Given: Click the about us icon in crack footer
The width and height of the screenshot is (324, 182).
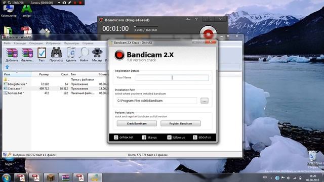Looking at the screenshot, I should point(195,137).
